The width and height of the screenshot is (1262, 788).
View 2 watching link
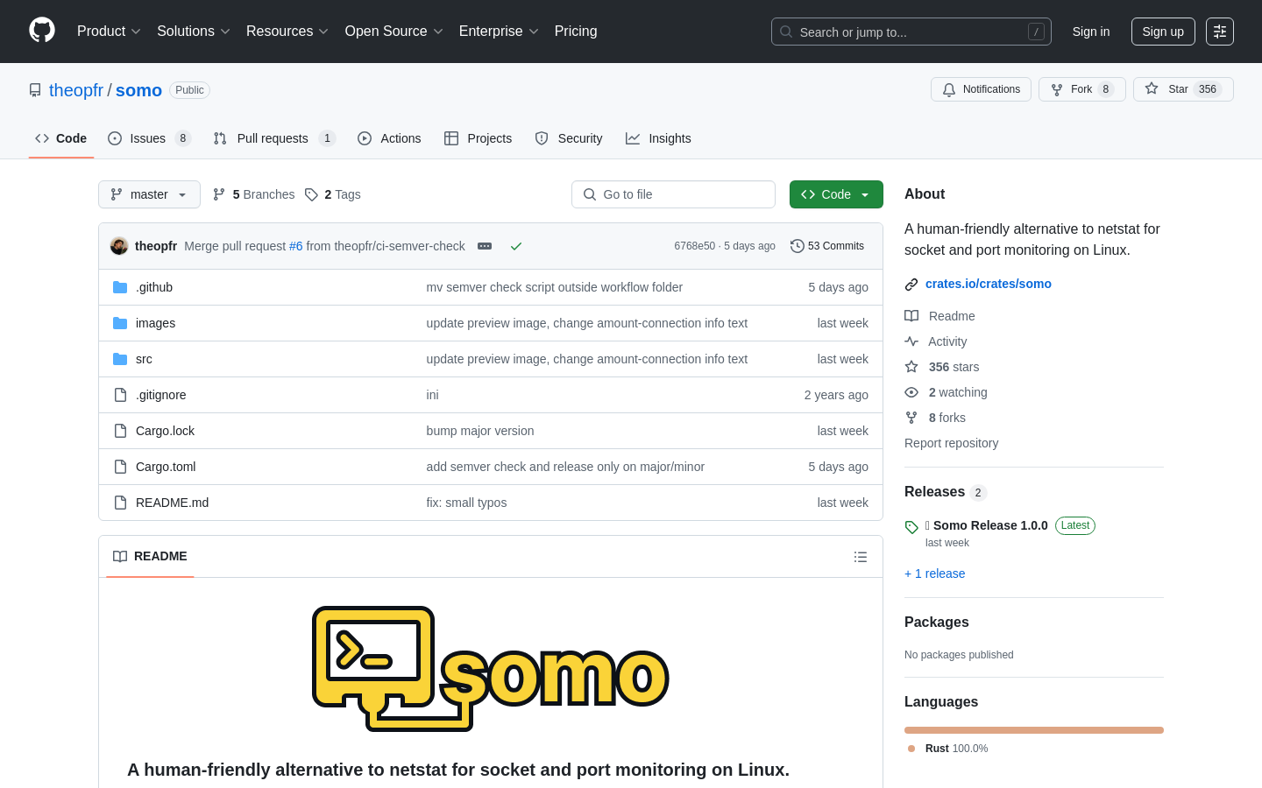[946, 392]
